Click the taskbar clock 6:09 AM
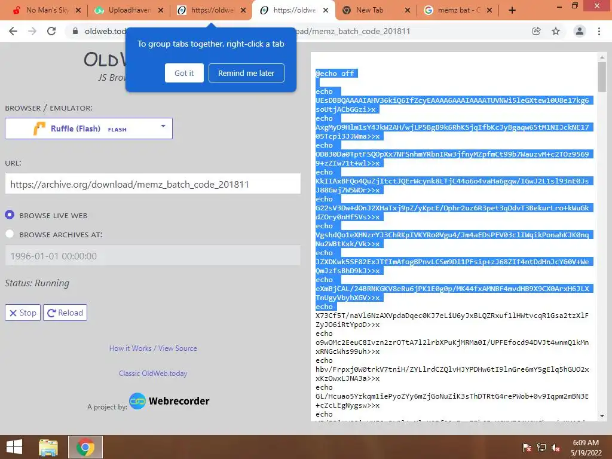This screenshot has width=612, height=459. pos(586,443)
